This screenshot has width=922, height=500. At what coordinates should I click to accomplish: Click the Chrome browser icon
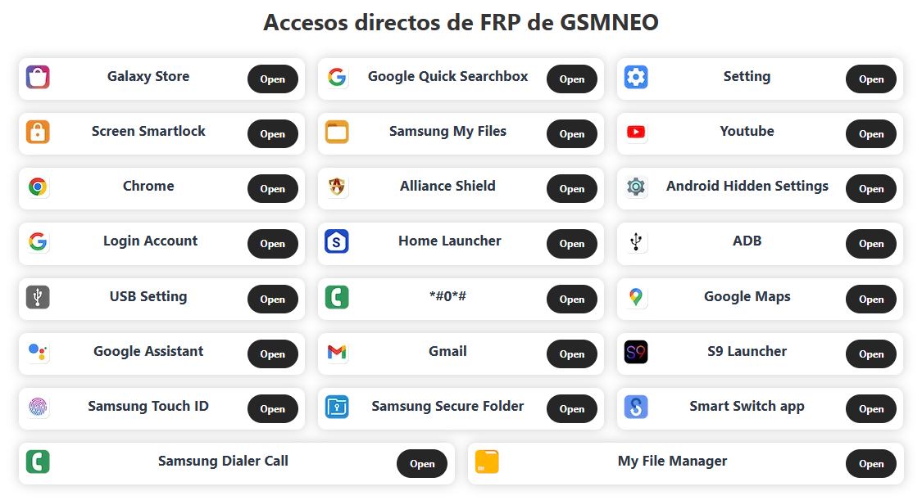(x=38, y=187)
